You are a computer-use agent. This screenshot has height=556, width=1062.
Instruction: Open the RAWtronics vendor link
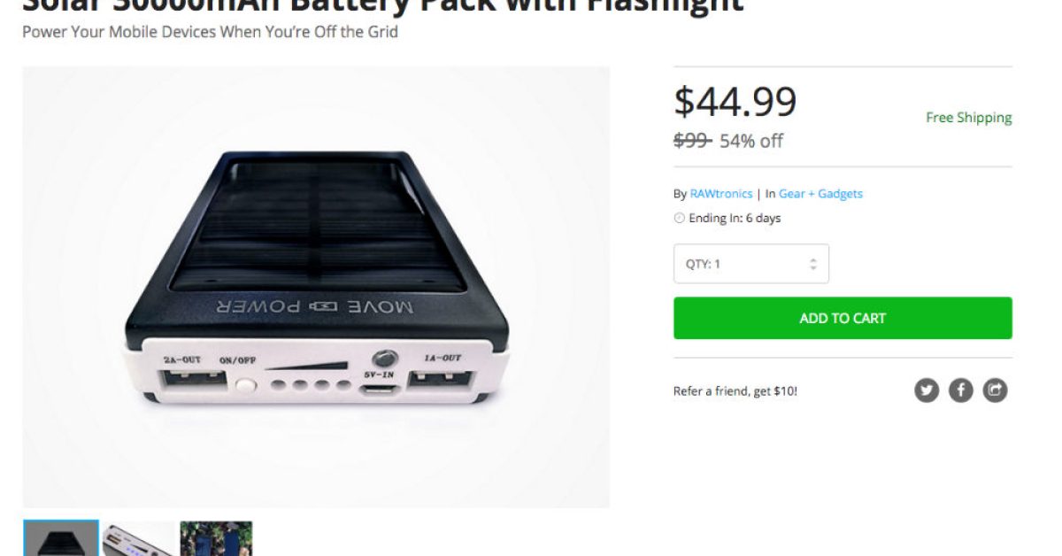[721, 194]
